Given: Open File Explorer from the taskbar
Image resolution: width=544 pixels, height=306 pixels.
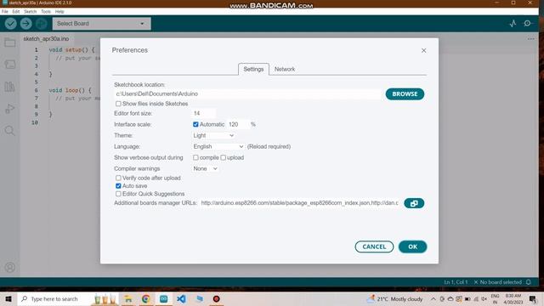Looking at the screenshot, I should (128, 298).
